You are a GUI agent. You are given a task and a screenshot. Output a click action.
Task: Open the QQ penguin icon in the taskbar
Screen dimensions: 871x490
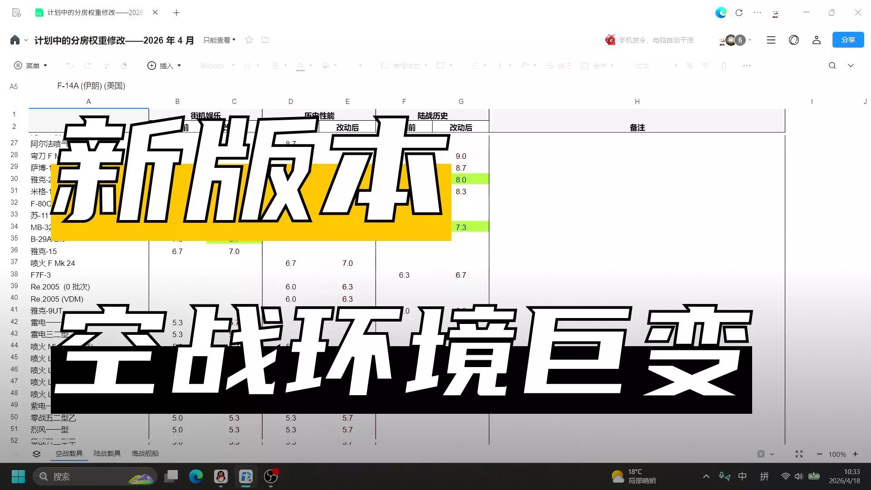coord(221,476)
